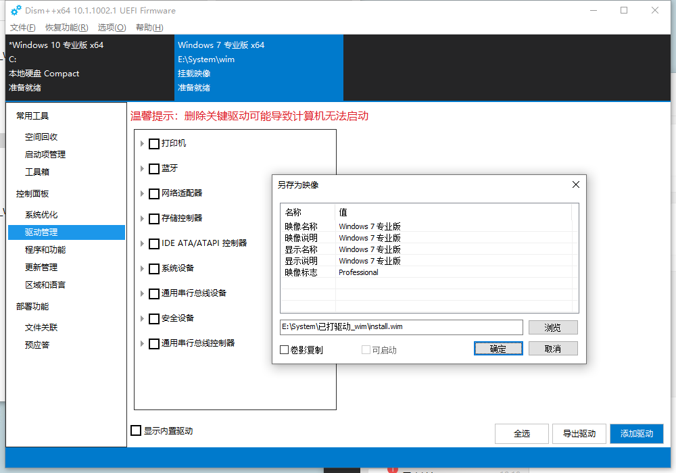Screen dimensions: 676x473
Task: Expand the 打印机 tree node
Action: (x=142, y=143)
